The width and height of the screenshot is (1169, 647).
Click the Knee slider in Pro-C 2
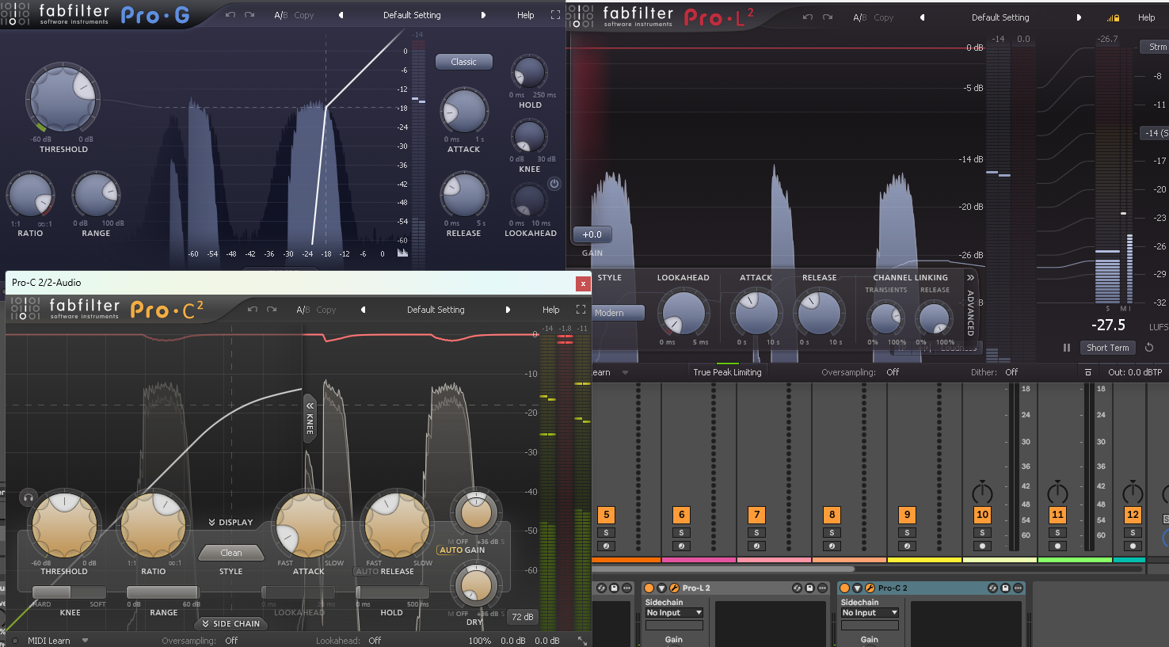pyautogui.click(x=69, y=592)
